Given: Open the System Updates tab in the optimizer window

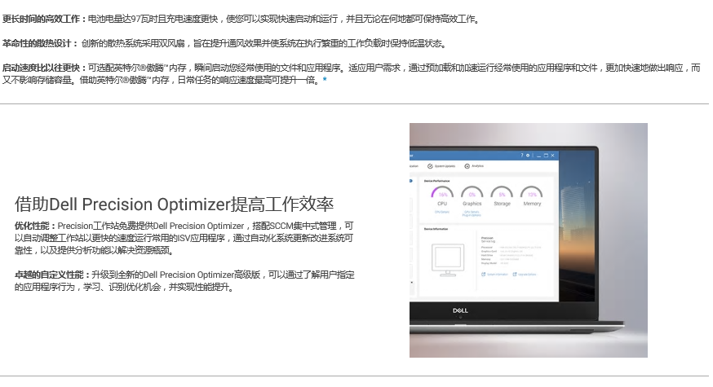Looking at the screenshot, I should click(445, 165).
